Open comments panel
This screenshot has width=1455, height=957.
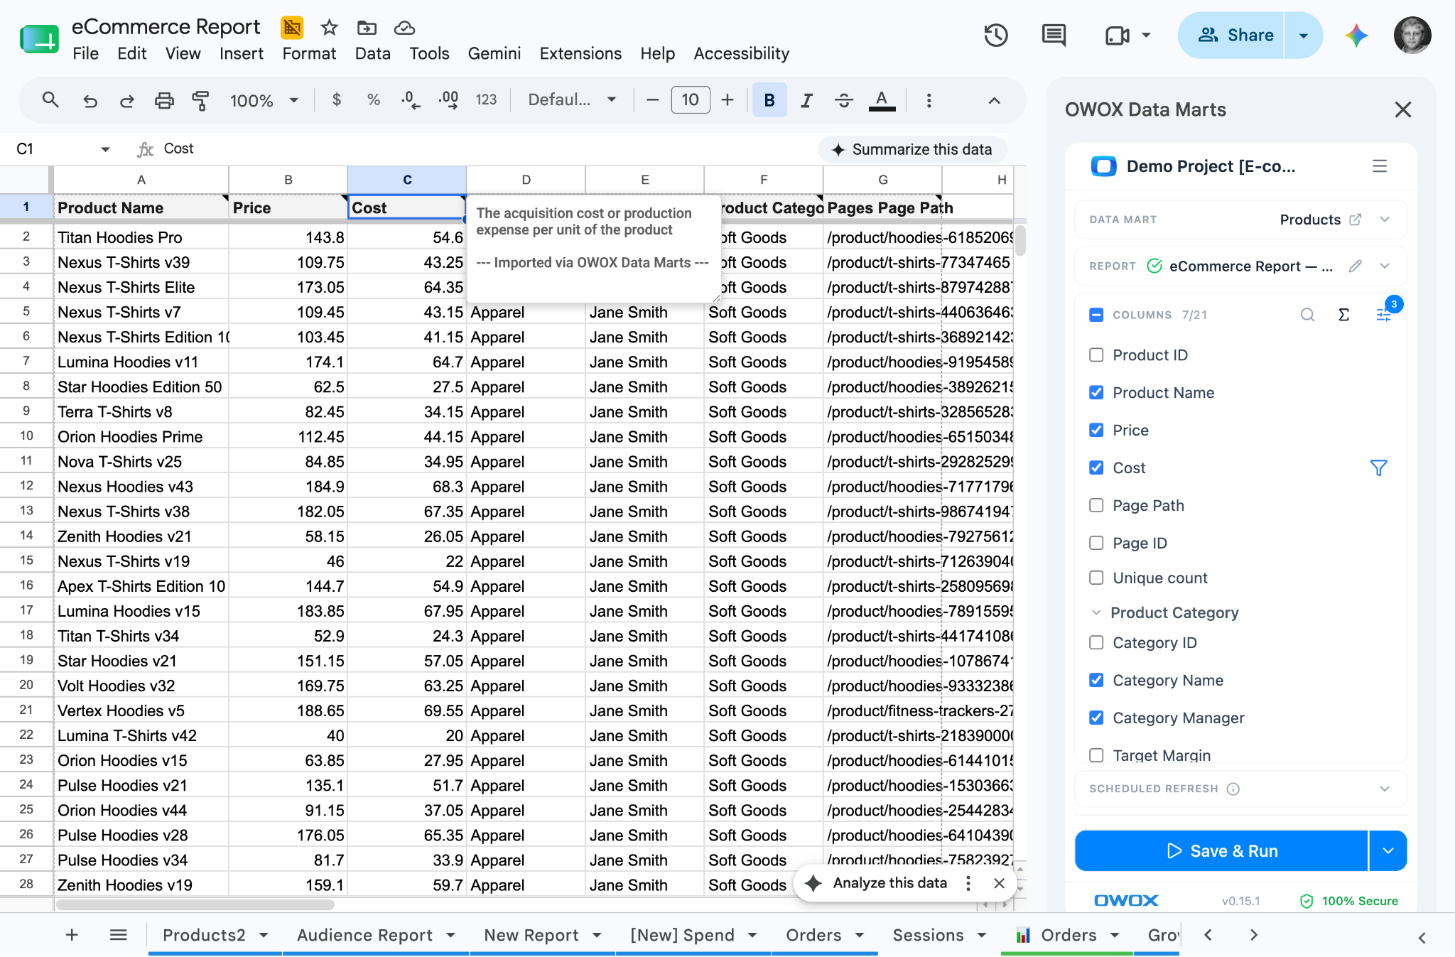pyautogui.click(x=1054, y=35)
